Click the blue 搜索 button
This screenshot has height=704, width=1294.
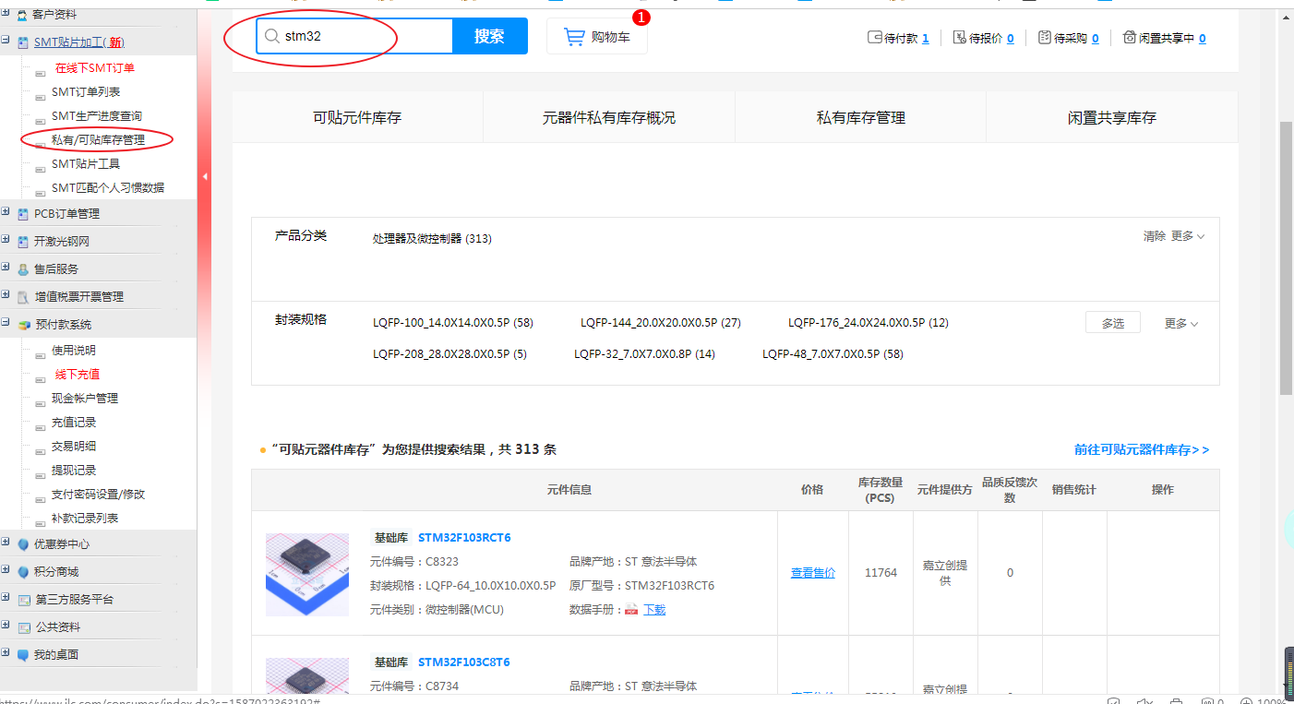(x=489, y=36)
